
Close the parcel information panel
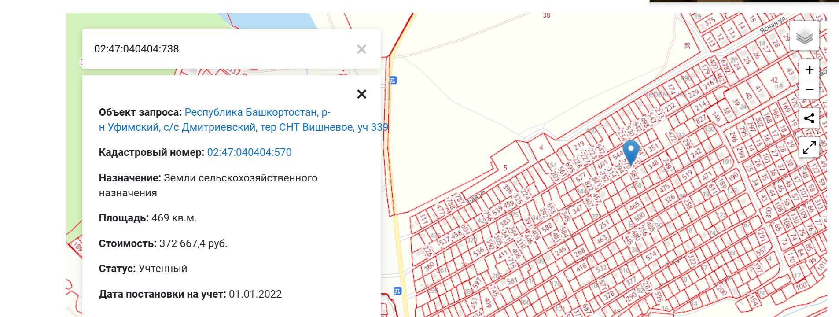(x=361, y=94)
